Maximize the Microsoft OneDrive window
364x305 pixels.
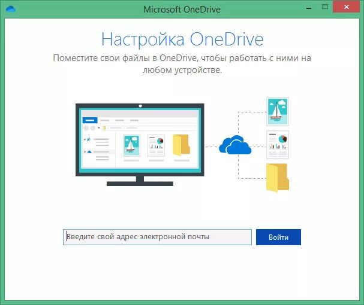[325, 7]
